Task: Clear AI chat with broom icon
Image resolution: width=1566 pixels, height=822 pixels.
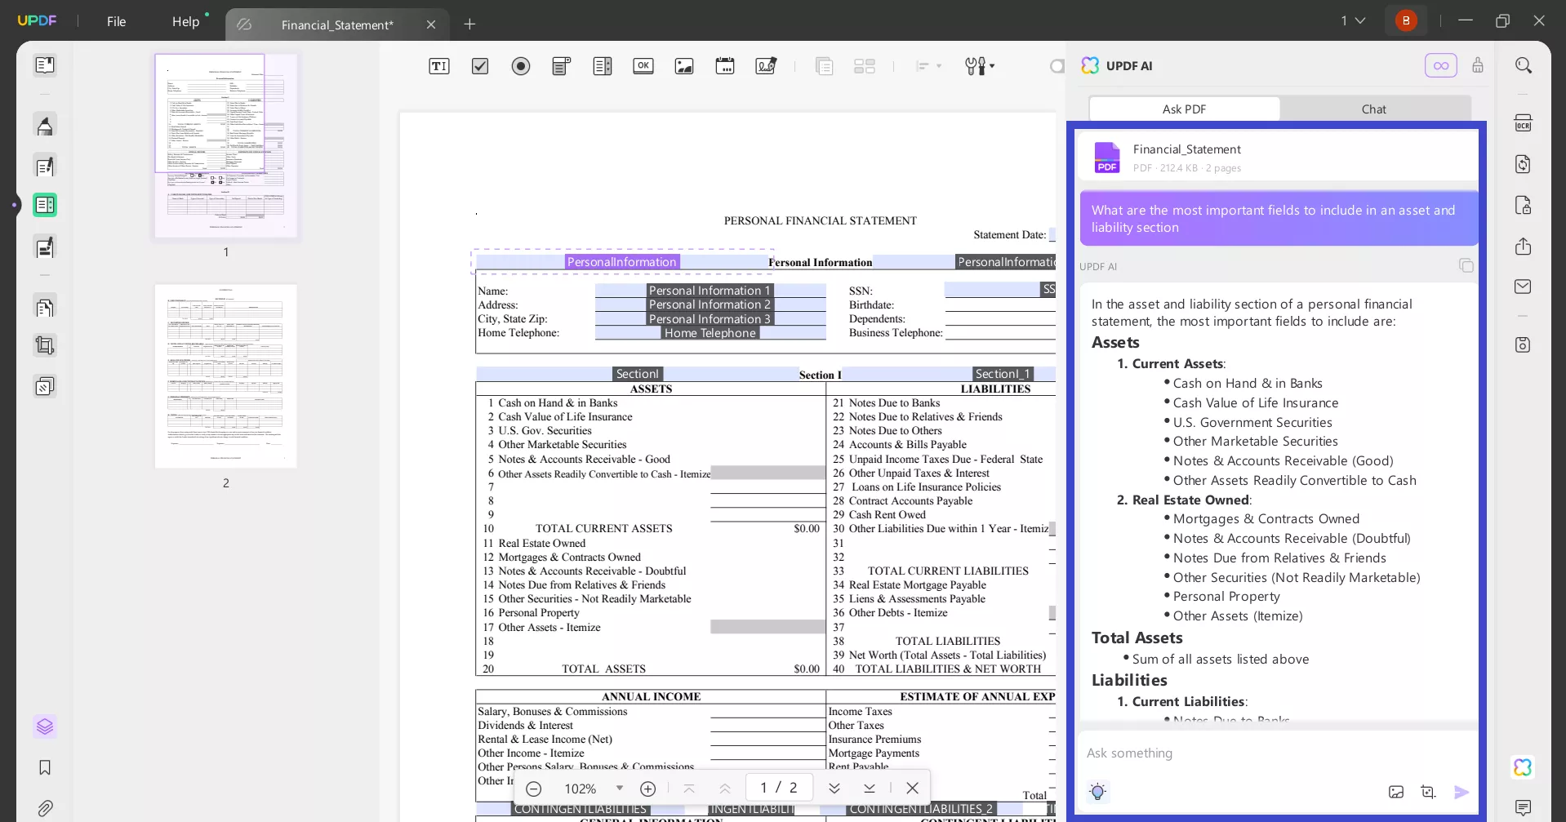Action: (x=1477, y=65)
